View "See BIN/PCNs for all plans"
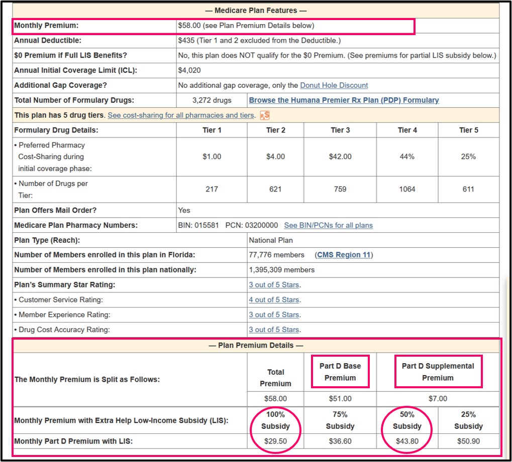 tap(329, 225)
